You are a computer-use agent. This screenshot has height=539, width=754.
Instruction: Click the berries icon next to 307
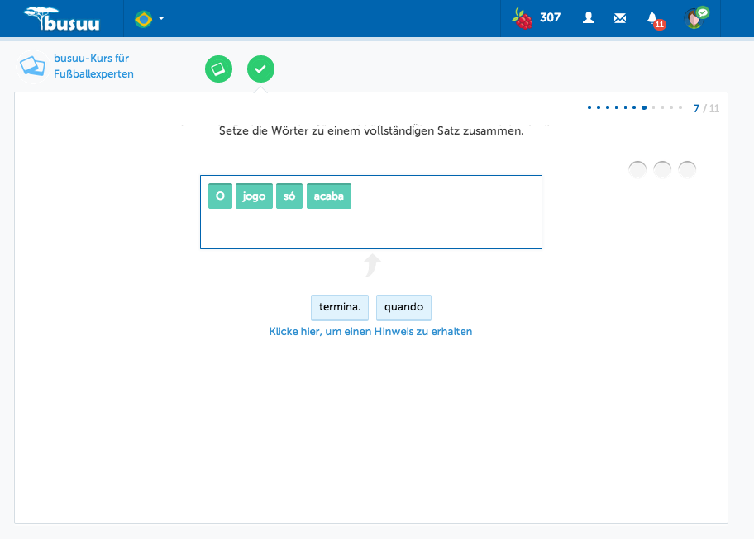pos(523,19)
